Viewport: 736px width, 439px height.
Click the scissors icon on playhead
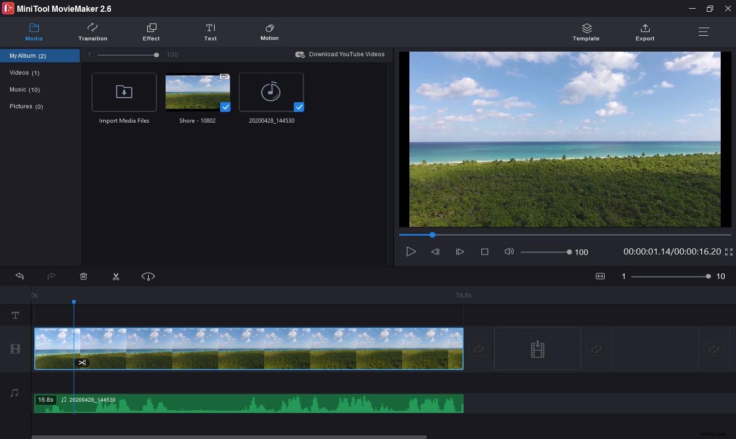click(x=82, y=363)
